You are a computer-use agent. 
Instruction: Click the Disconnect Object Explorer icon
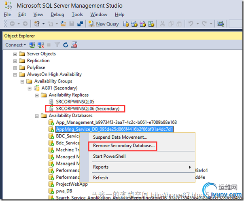[x=40, y=45]
